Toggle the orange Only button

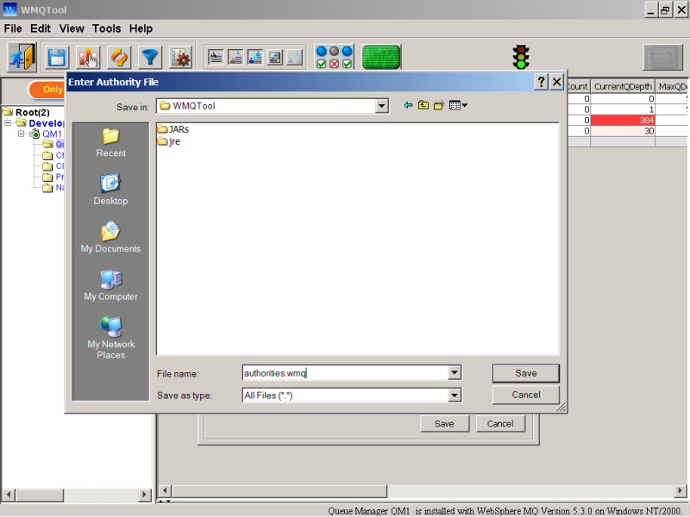[x=47, y=90]
